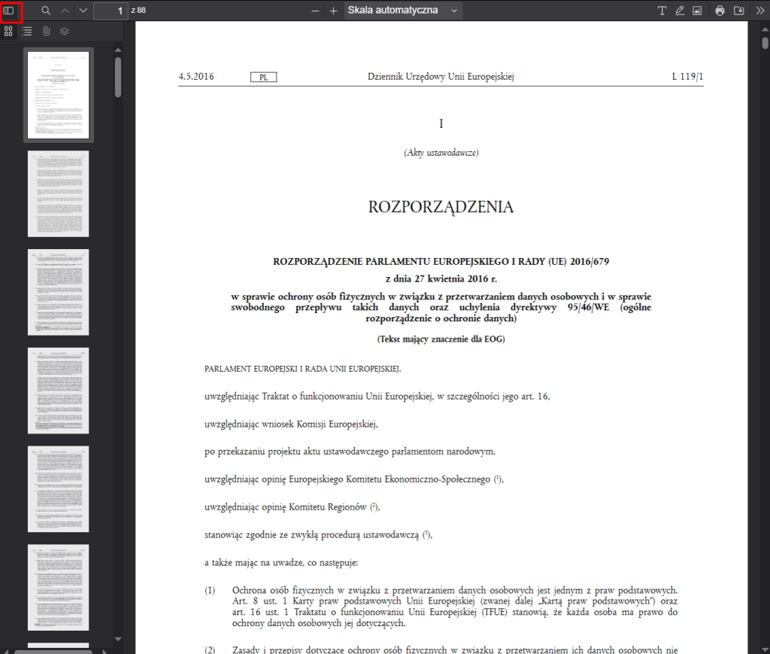This screenshot has width=770, height=654.
Task: Click the '(Akty ustawodawcze)' italic text
Action: (441, 153)
